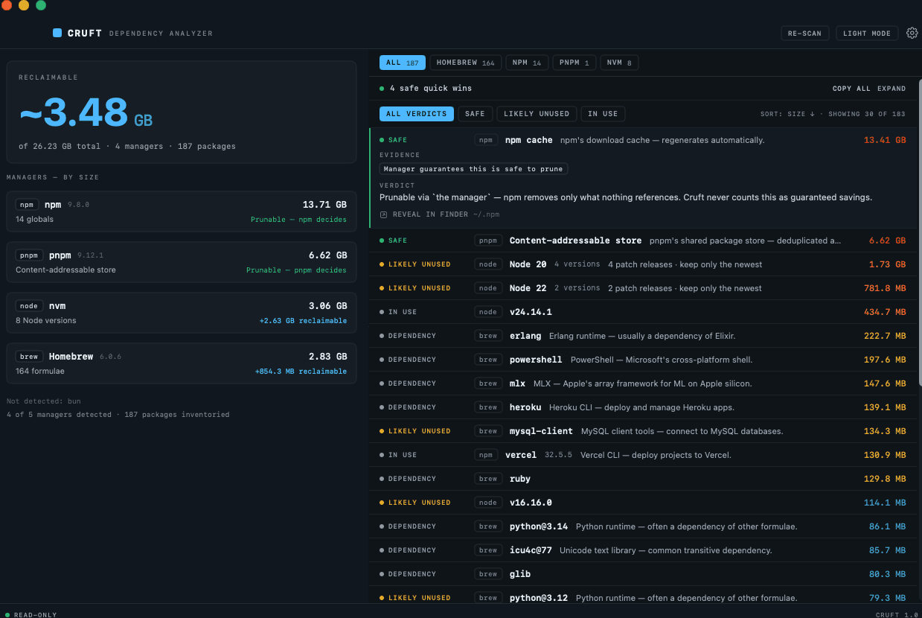Open the nvm manager card
922x618 pixels.
[182, 313]
